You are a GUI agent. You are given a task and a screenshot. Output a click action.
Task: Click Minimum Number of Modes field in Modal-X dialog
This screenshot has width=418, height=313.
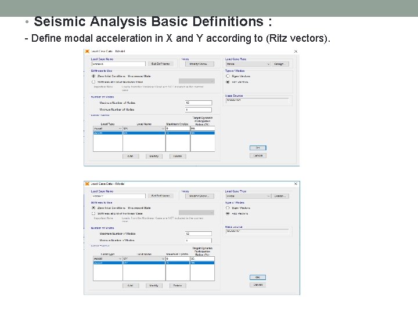[199, 110]
